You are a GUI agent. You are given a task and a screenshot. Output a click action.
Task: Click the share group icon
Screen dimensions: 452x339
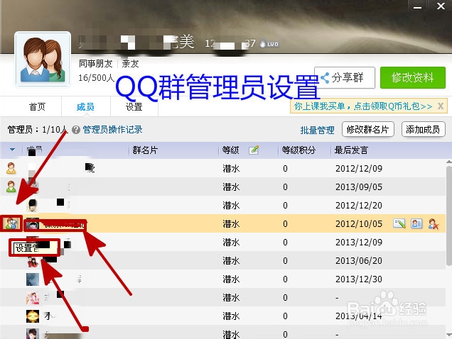[x=325, y=78]
